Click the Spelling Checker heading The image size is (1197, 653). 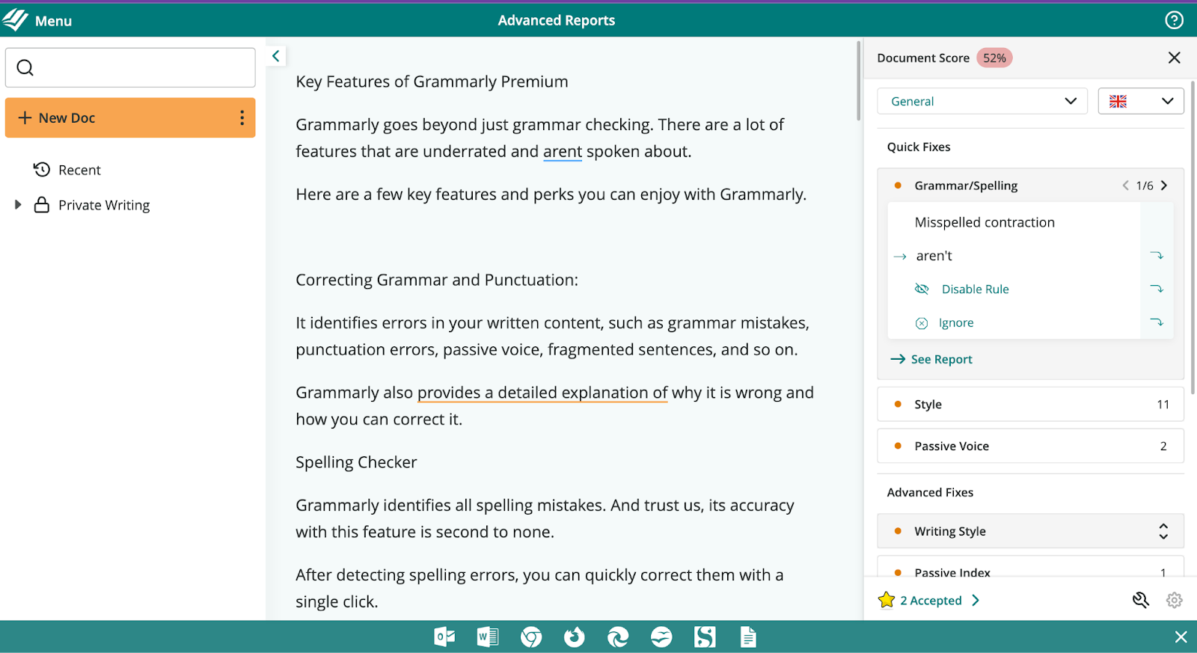(356, 462)
